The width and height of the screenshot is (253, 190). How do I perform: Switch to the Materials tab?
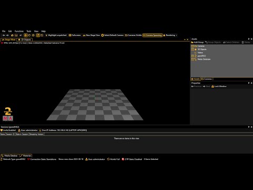tap(26, 156)
